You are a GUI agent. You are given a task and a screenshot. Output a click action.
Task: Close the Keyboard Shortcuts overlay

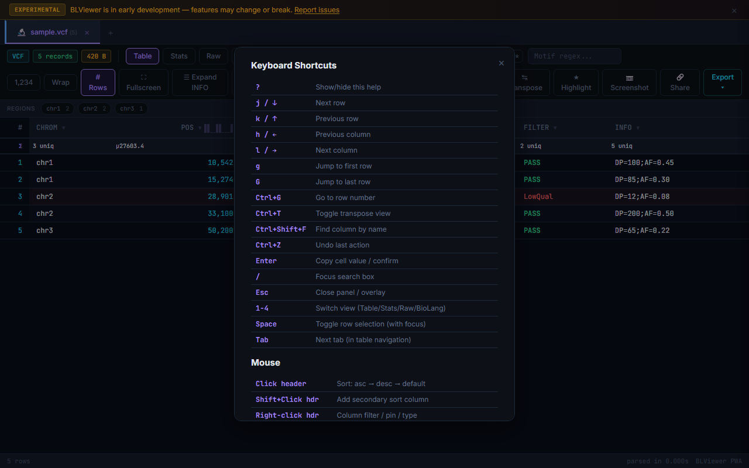pos(501,63)
